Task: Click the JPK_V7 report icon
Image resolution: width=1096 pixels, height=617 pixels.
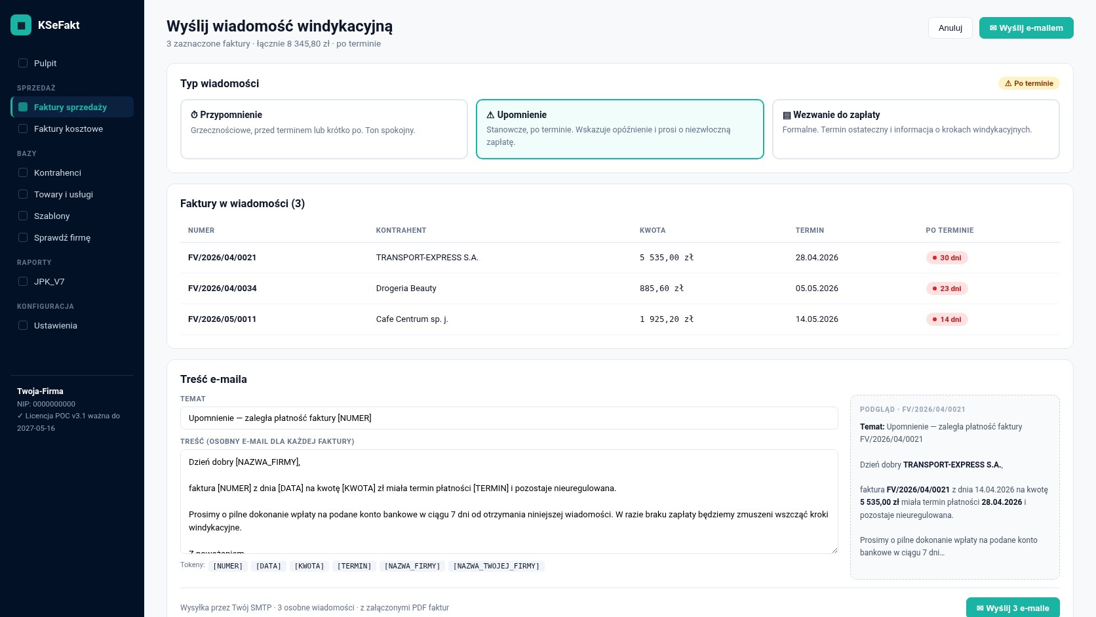Action: click(23, 282)
